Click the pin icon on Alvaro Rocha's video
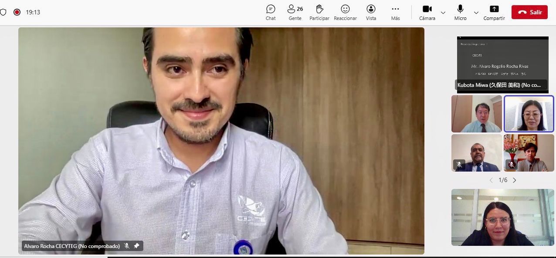This screenshot has height=258, width=556. pyautogui.click(x=136, y=246)
